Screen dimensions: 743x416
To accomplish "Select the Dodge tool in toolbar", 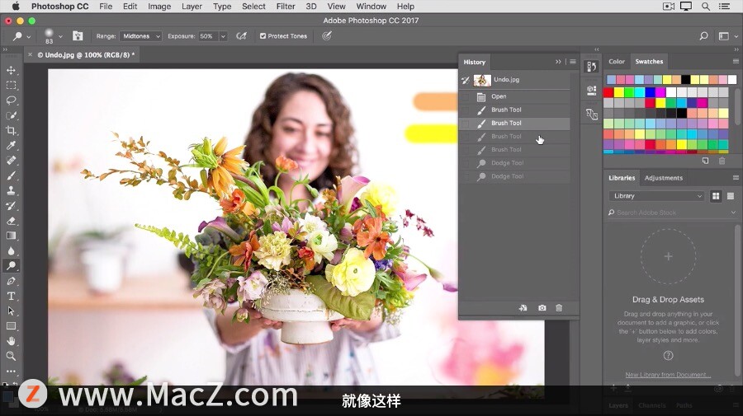I will coord(11,266).
